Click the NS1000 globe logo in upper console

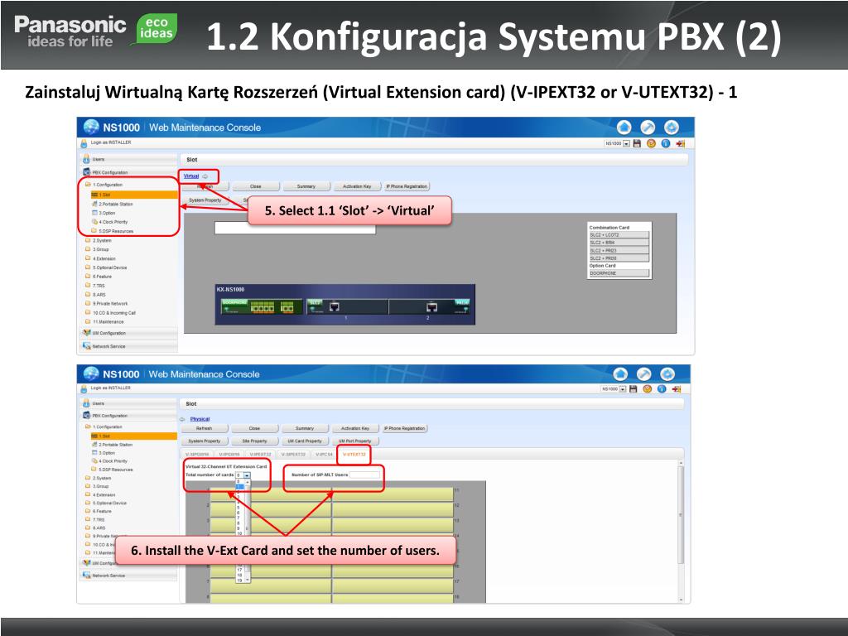[91, 127]
